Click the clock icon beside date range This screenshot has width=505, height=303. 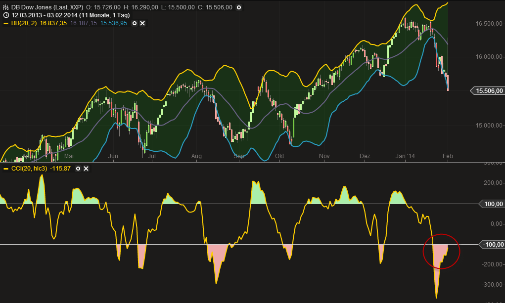pos(6,15)
